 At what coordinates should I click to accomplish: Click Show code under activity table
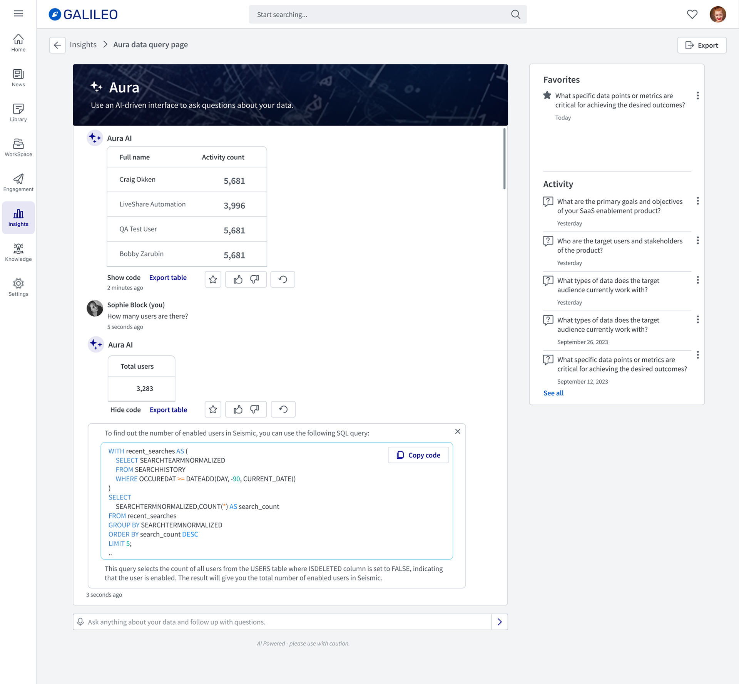tap(124, 277)
